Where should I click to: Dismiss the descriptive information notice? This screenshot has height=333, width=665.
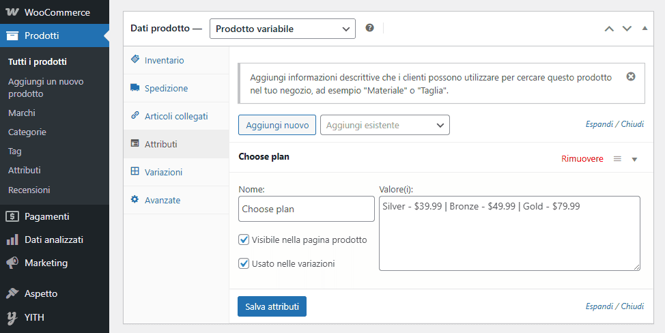(x=631, y=76)
